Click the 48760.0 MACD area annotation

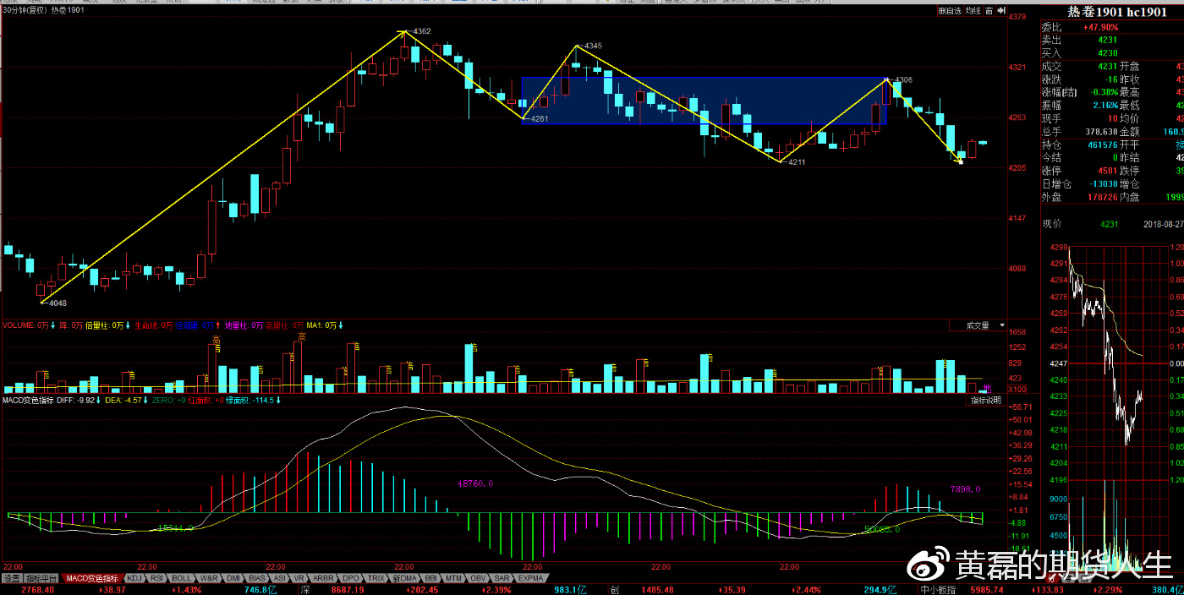coord(474,483)
